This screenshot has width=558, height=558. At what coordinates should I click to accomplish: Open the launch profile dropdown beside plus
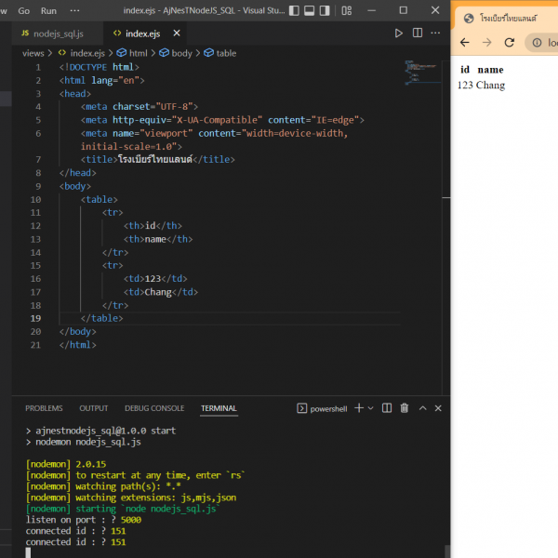[370, 408]
